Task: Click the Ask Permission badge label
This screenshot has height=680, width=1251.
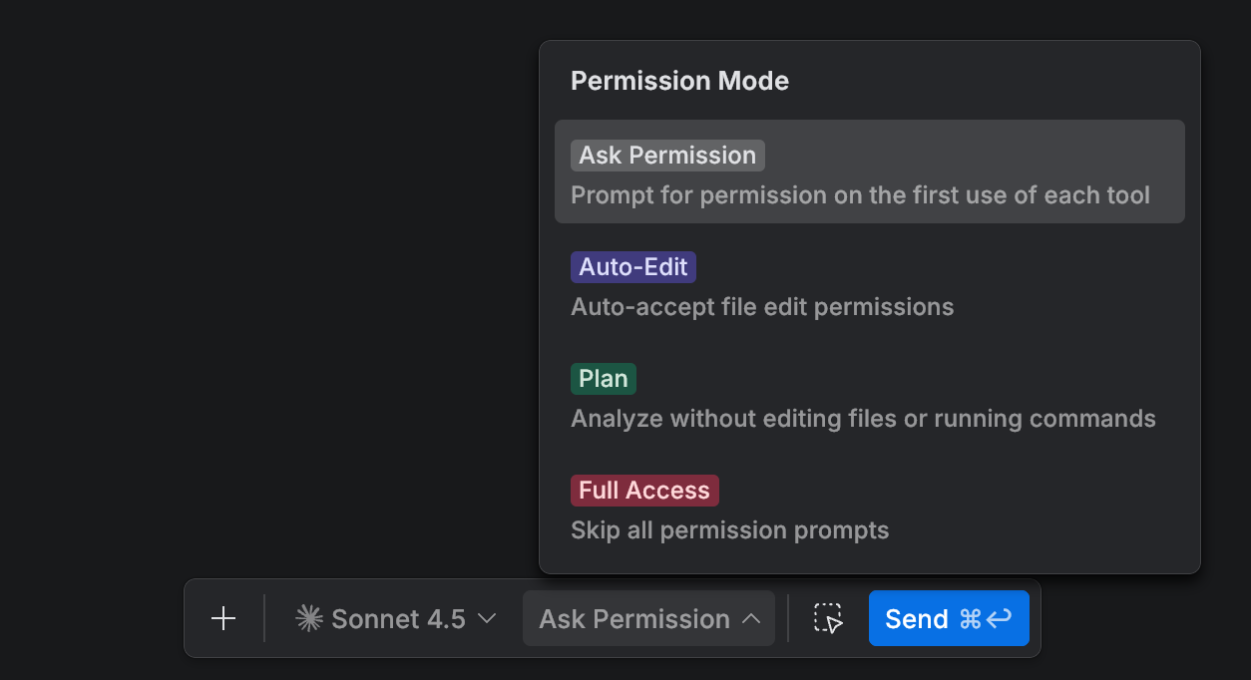Action: click(666, 155)
